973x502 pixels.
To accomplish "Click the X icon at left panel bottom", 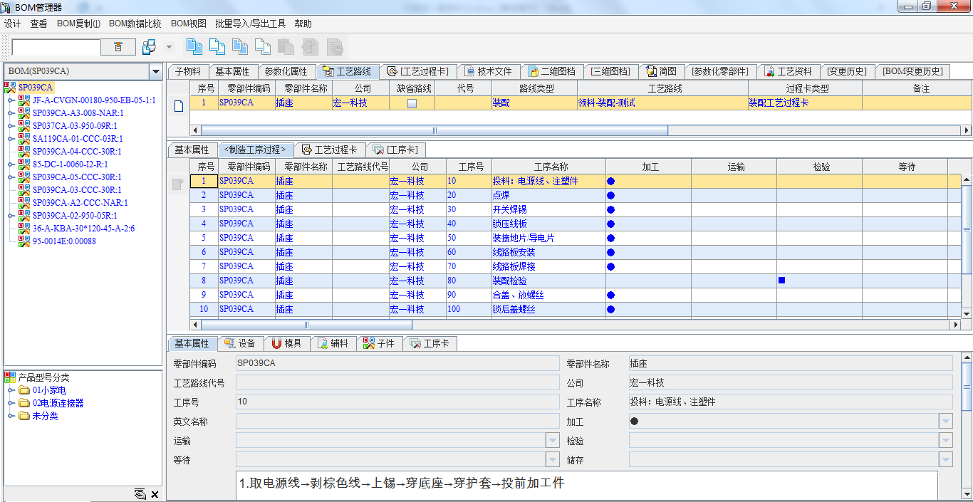I will pyautogui.click(x=155, y=494).
